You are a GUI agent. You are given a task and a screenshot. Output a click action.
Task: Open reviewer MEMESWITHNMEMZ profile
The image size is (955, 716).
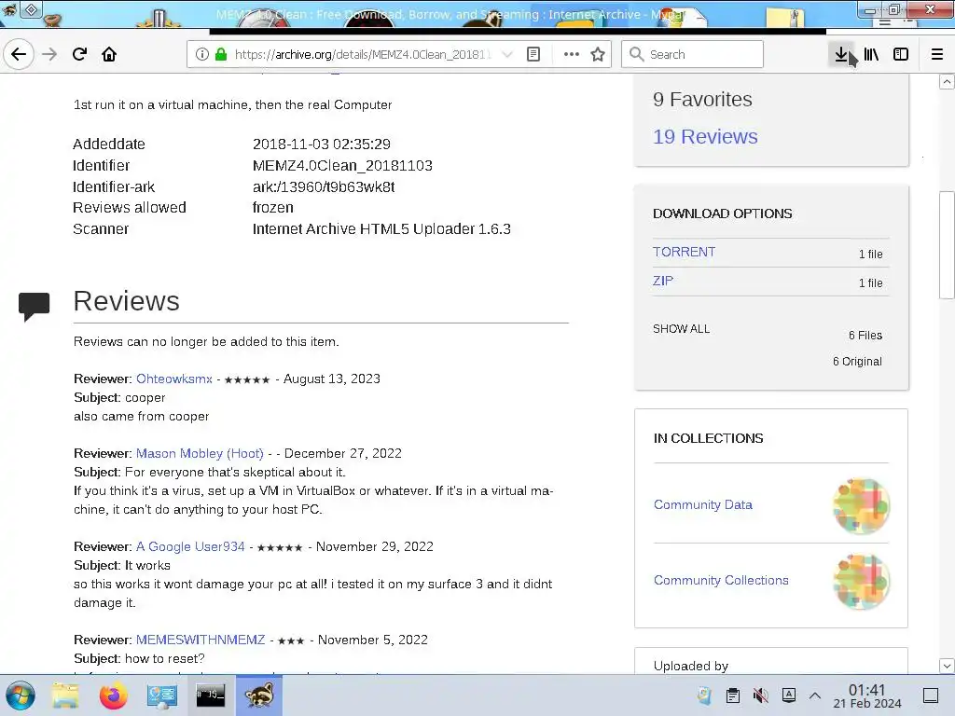201,640
